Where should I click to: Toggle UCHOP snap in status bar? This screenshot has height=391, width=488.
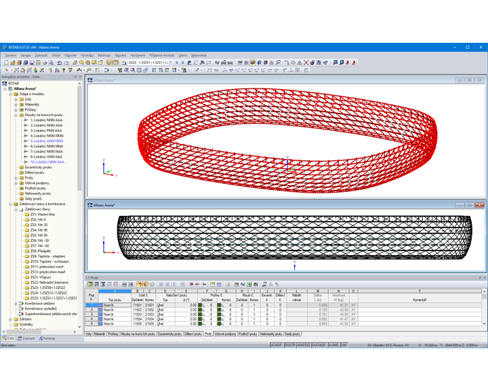click(276, 345)
